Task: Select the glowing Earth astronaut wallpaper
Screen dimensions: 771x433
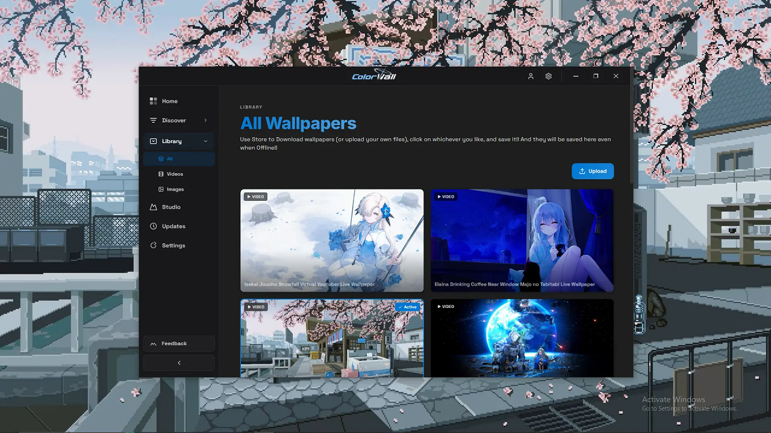Action: [522, 338]
